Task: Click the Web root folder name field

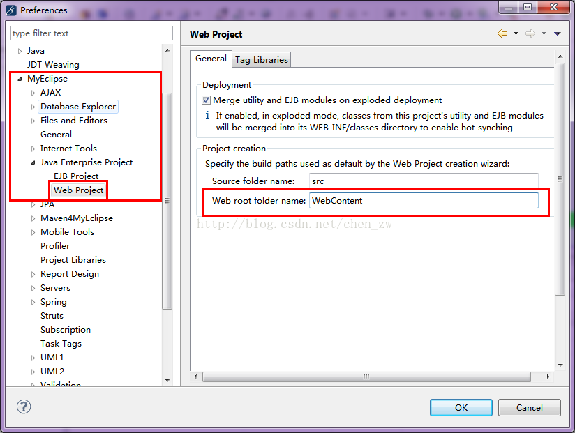Action: pos(424,200)
